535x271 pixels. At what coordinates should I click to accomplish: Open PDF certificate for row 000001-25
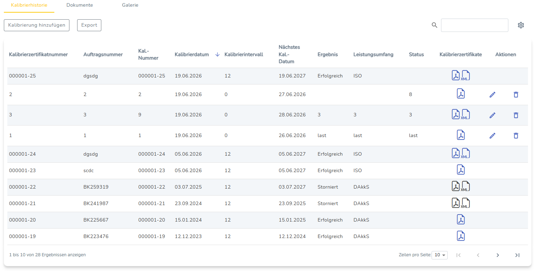[x=455, y=75]
